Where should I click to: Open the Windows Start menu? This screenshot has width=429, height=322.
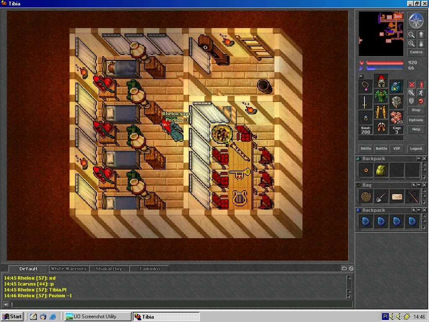point(12,317)
